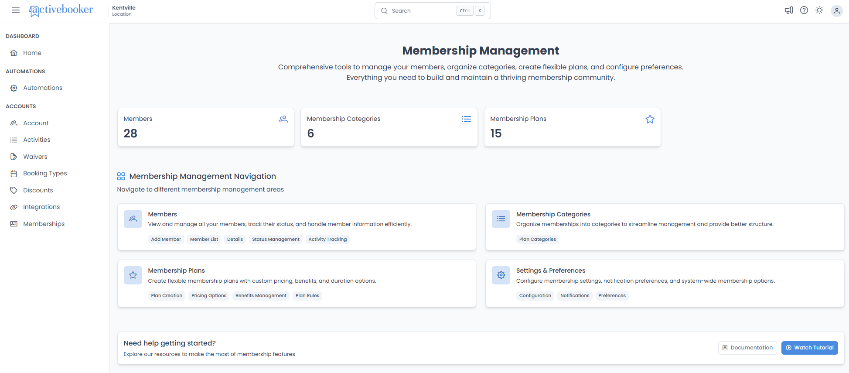Open the Membership Categories navigation card title
This screenshot has height=373, width=849.
pyautogui.click(x=553, y=214)
